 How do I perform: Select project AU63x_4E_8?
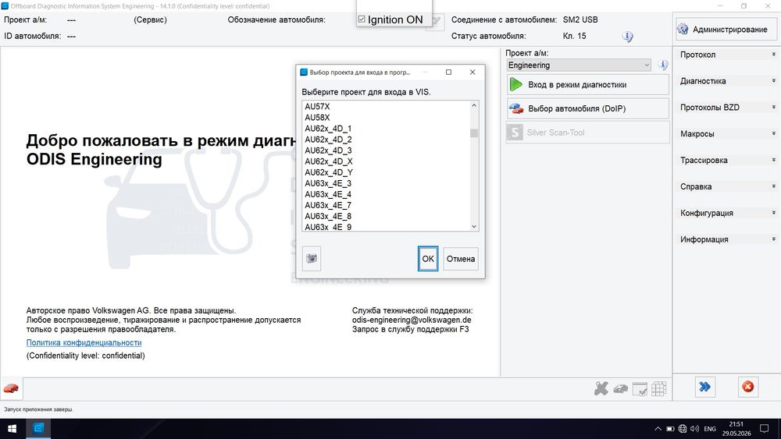(328, 216)
